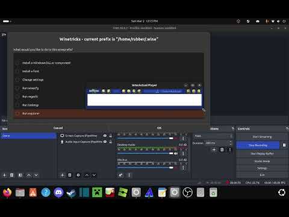Remove the selected scene via trash icon
The width and height of the screenshot is (289, 217).
(x=12, y=175)
